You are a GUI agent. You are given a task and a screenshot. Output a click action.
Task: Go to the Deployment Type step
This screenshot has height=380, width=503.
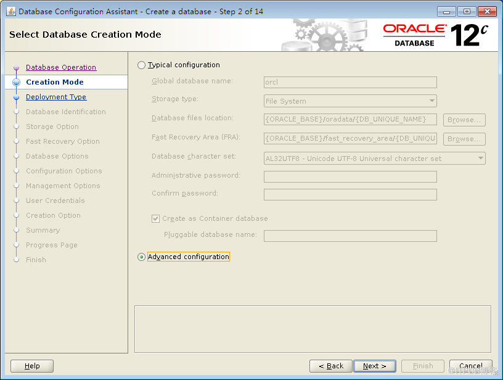pyautogui.click(x=56, y=97)
